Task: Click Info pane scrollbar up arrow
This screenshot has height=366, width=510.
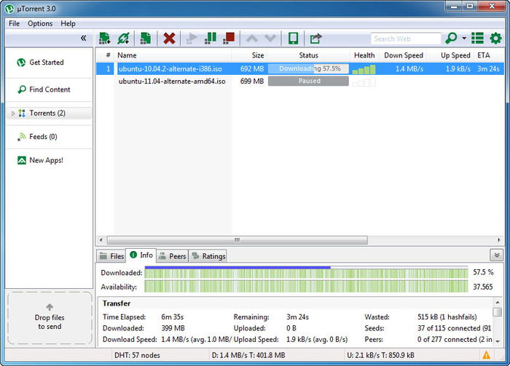Action: [x=498, y=303]
